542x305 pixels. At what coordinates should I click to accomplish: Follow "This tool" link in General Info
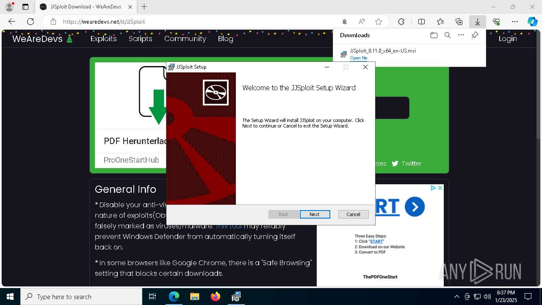(x=229, y=226)
